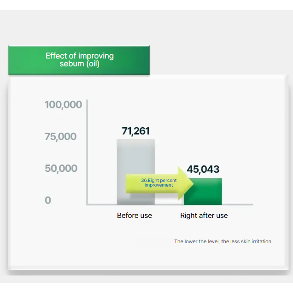Click the 36.Eight percent improvement text
This screenshot has width=293, height=293.
coord(158,182)
